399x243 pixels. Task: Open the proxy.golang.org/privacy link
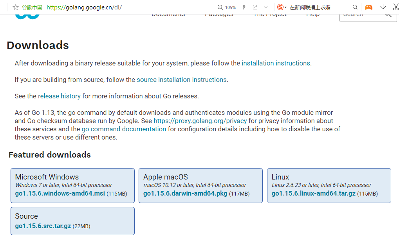(x=200, y=121)
